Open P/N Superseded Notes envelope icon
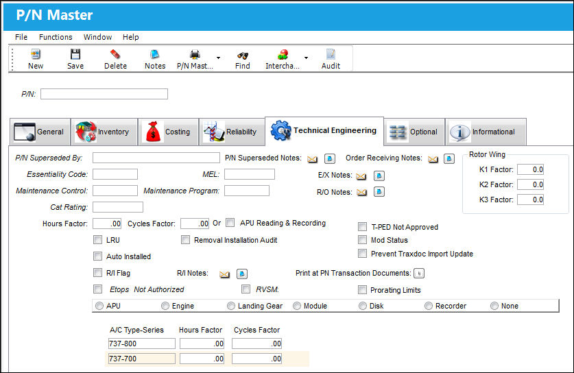 [312, 159]
